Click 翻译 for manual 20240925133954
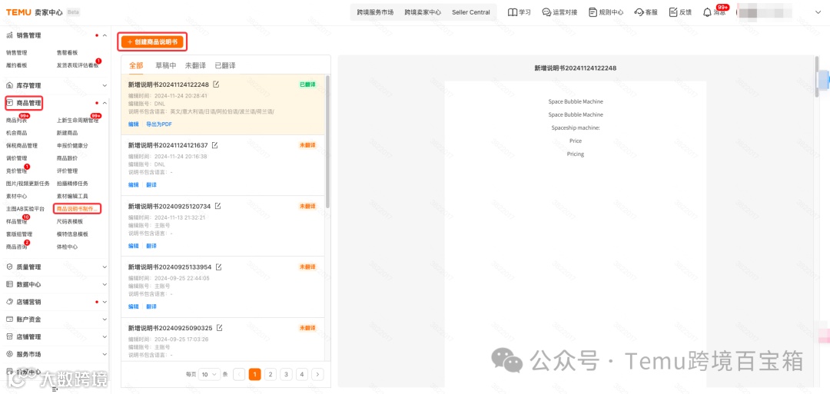Image resolution: width=830 pixels, height=394 pixels. [x=151, y=306]
